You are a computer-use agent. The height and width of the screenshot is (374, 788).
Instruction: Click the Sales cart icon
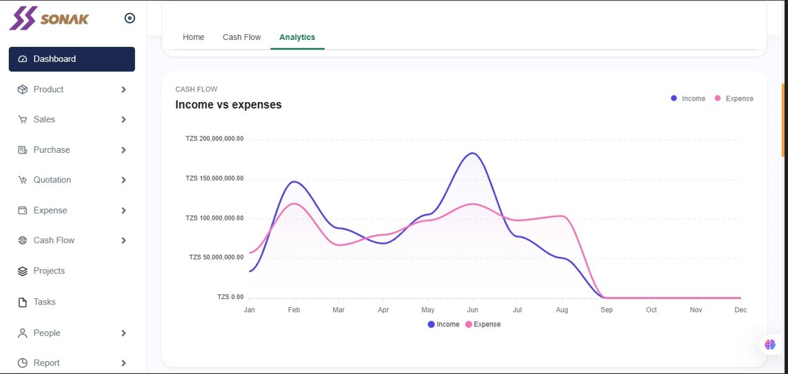pos(22,119)
